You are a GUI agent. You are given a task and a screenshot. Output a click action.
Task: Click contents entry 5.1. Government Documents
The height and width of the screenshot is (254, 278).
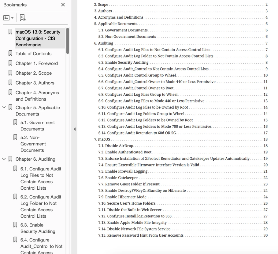click(123, 30)
